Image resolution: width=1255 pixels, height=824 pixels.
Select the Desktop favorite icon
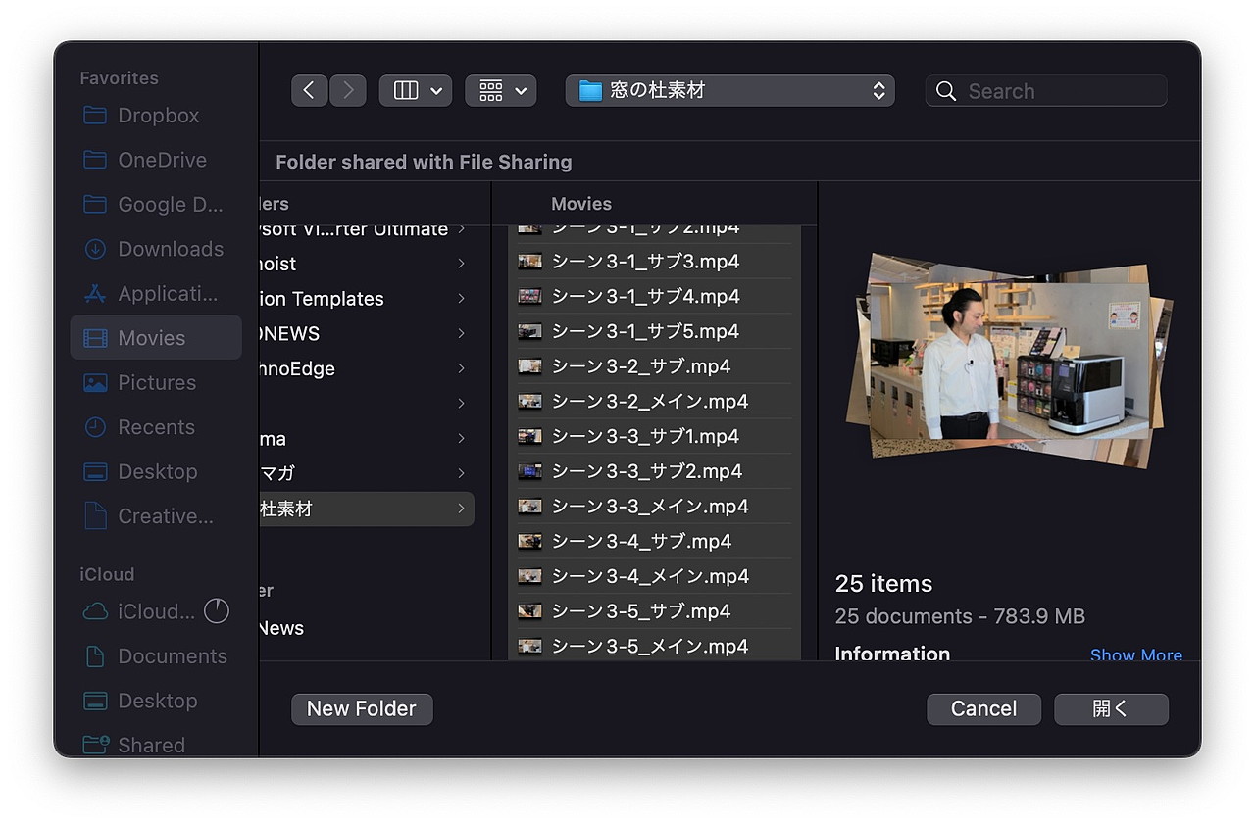(x=95, y=471)
